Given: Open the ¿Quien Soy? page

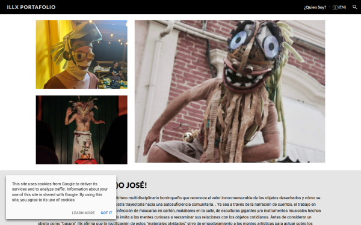Looking at the screenshot, I should click(315, 7).
